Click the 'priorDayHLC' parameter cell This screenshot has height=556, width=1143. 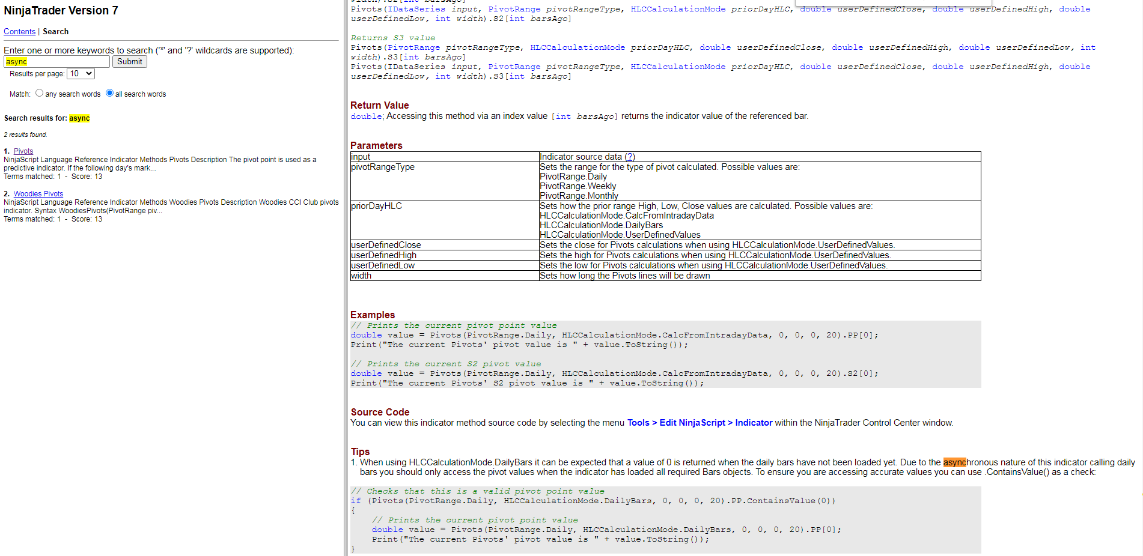click(445, 220)
